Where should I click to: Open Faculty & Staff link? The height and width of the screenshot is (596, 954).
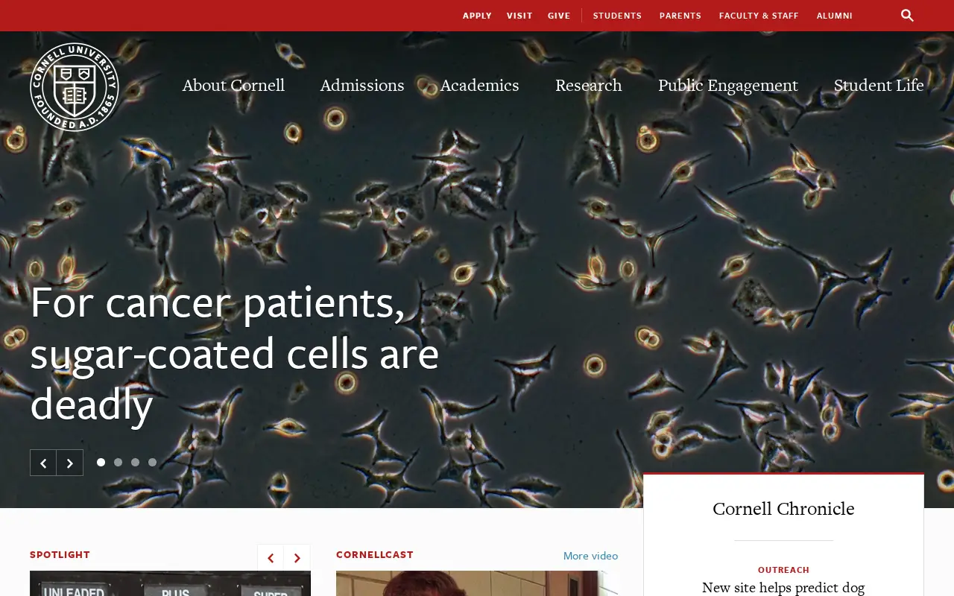click(759, 16)
